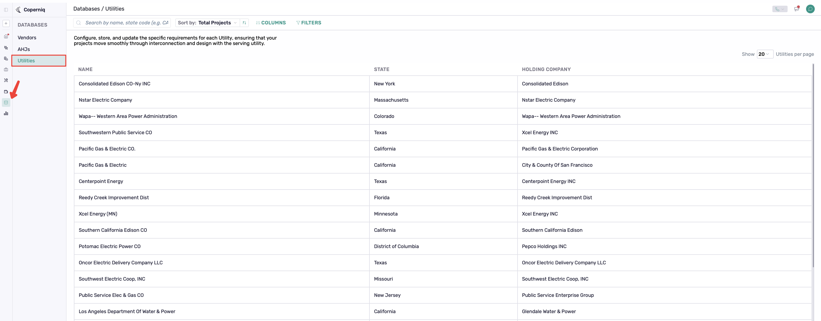Viewport: 821px width, 321px height.
Task: Open the bar chart analytics icon
Action: click(6, 113)
